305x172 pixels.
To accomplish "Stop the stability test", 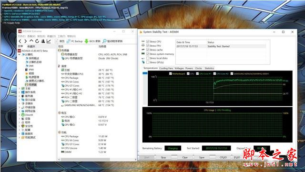I will point(163,157).
